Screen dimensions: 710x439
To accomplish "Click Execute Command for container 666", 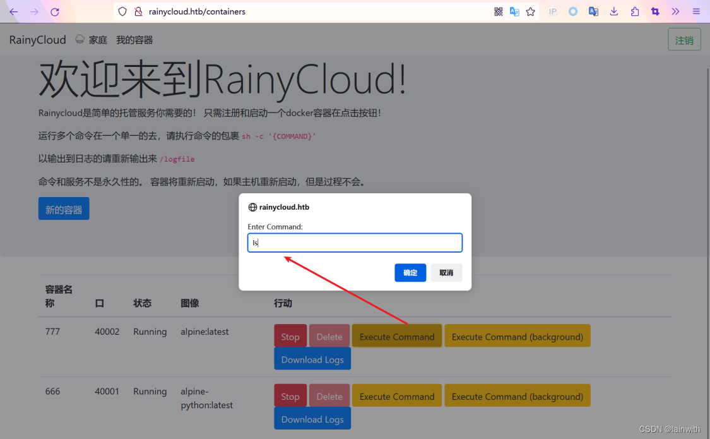I will (397, 396).
